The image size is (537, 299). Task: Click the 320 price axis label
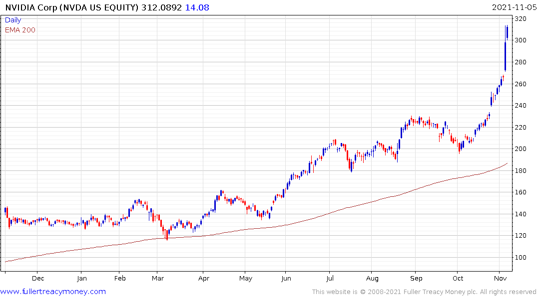pyautogui.click(x=521, y=19)
